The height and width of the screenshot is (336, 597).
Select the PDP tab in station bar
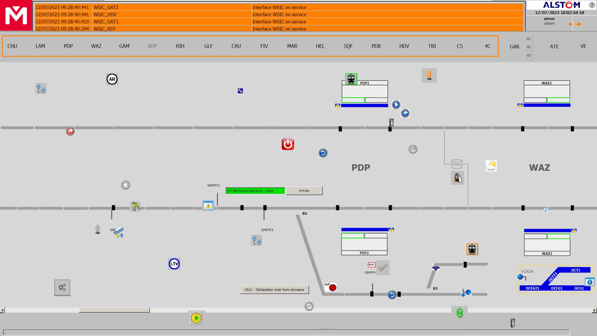(68, 45)
